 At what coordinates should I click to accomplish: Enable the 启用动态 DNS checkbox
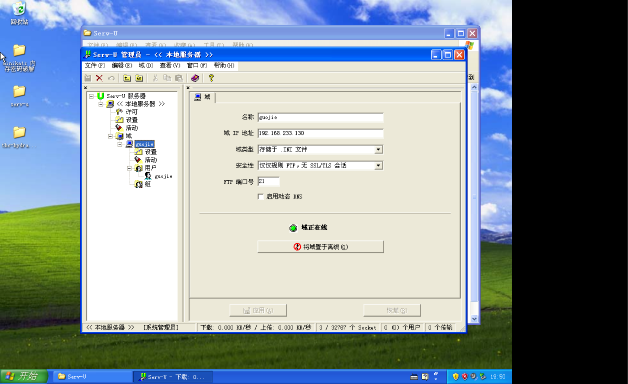pyautogui.click(x=261, y=197)
